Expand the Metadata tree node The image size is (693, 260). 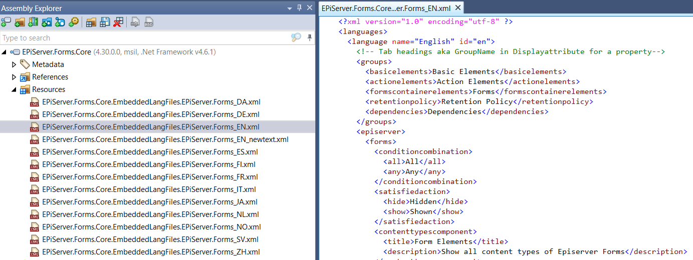coord(14,64)
